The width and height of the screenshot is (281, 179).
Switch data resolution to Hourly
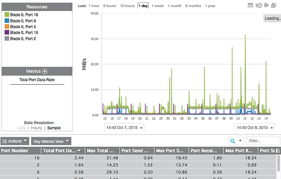(37, 128)
